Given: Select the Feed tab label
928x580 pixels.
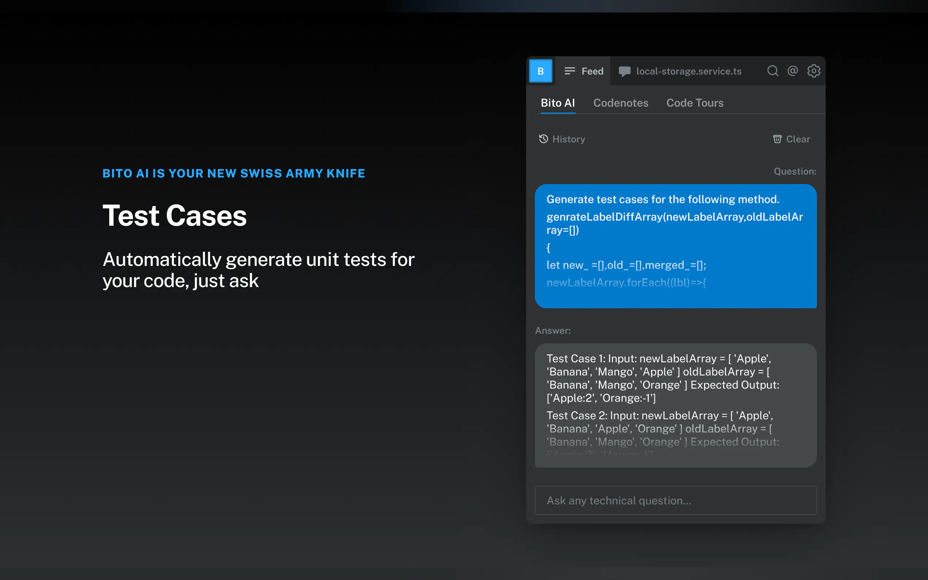Looking at the screenshot, I should pos(592,71).
